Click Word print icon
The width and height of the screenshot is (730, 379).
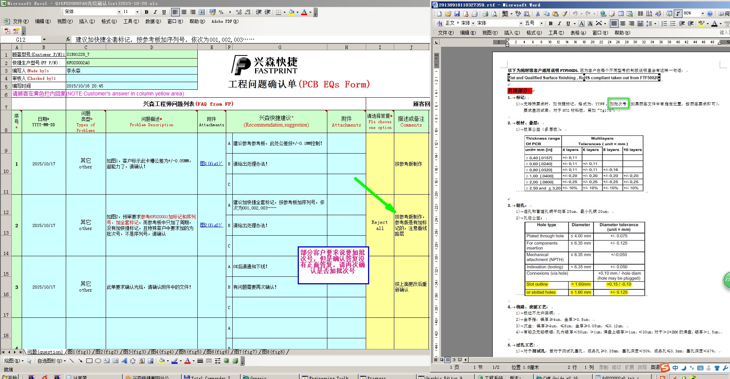pos(485,14)
